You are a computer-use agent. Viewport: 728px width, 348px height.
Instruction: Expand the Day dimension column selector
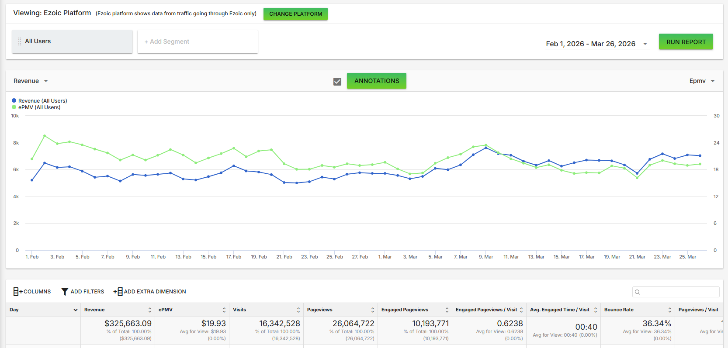pyautogui.click(x=75, y=310)
